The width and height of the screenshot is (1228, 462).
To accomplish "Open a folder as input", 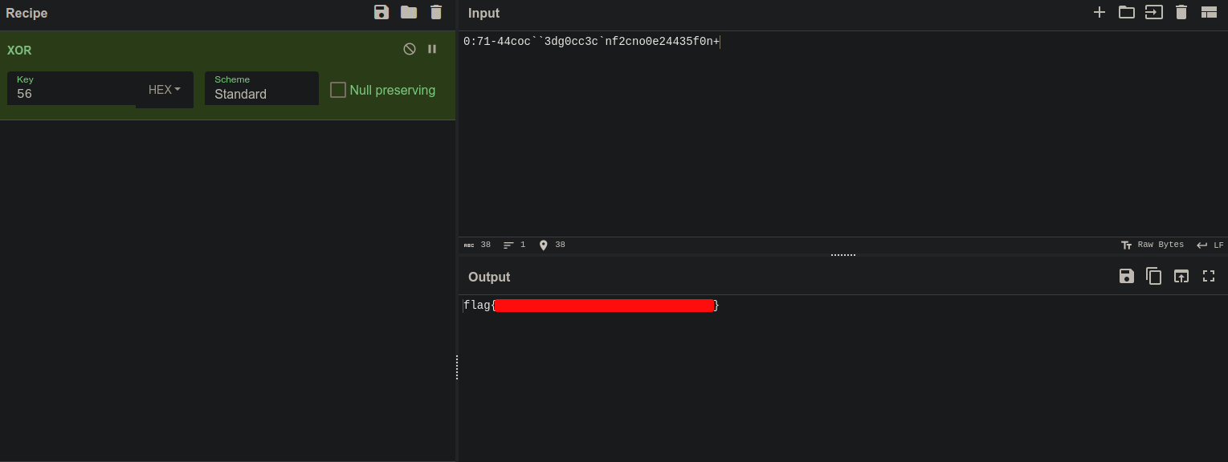I will (x=1127, y=12).
